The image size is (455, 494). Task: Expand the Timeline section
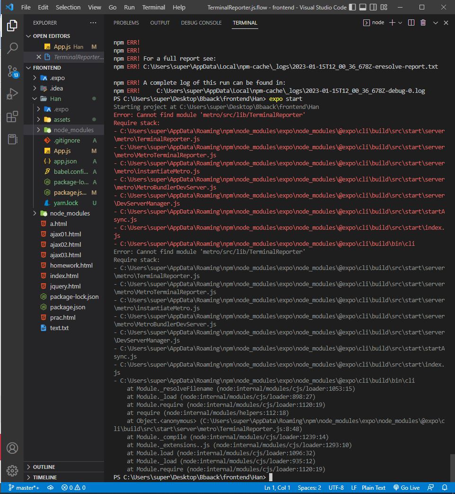(x=64, y=477)
